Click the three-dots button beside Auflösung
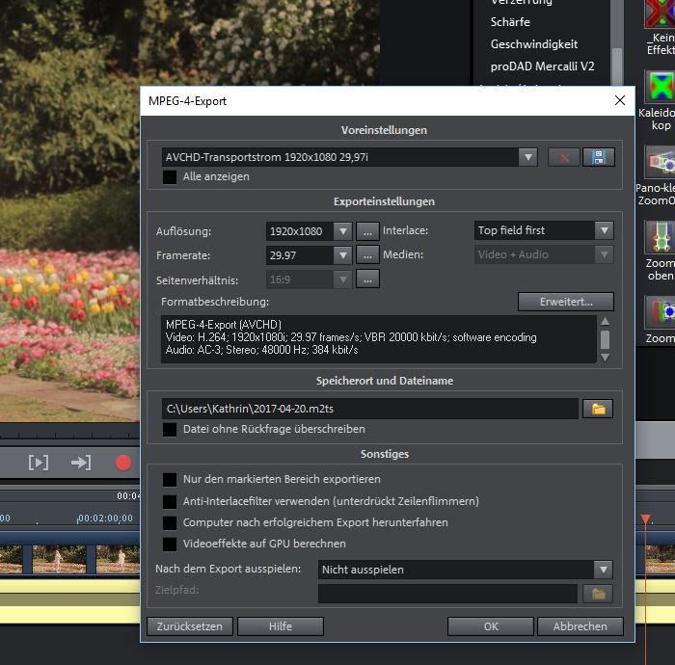Image resolution: width=675 pixels, height=665 pixels. coord(367,230)
